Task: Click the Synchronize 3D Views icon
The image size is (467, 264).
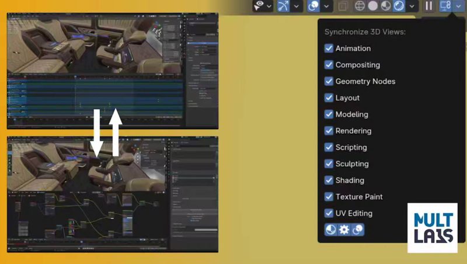Action: point(445,6)
